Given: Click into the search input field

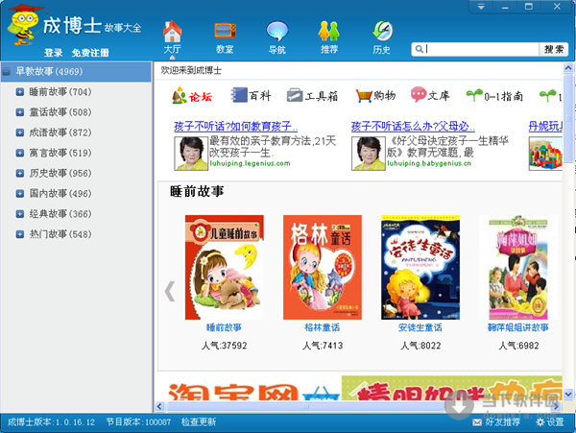Looking at the screenshot, I should click(x=475, y=49).
